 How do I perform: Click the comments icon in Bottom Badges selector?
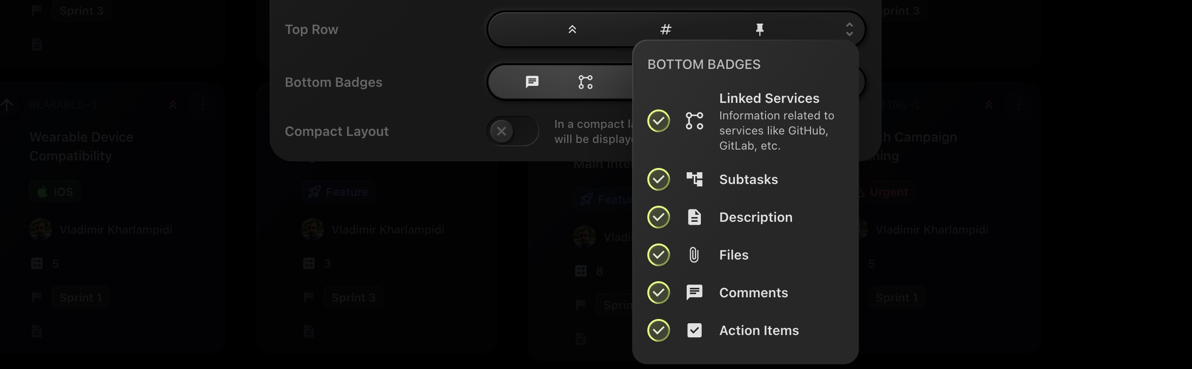(532, 82)
